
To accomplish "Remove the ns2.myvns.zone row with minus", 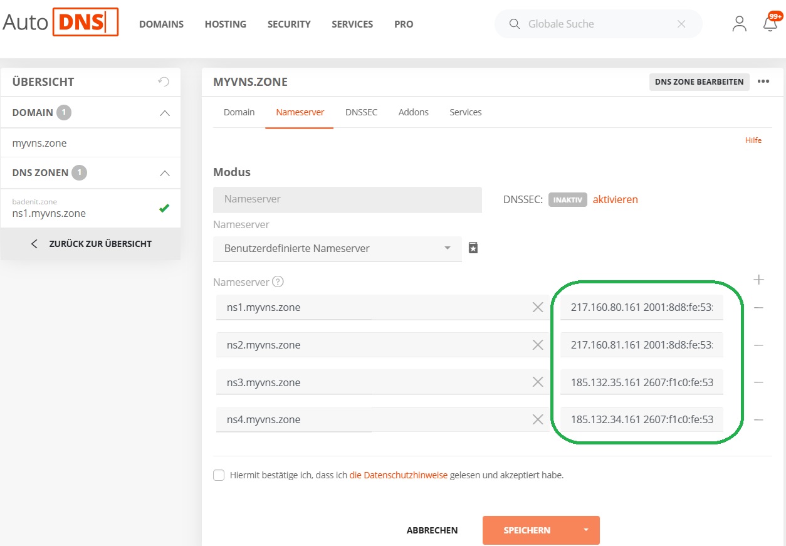I will [758, 345].
